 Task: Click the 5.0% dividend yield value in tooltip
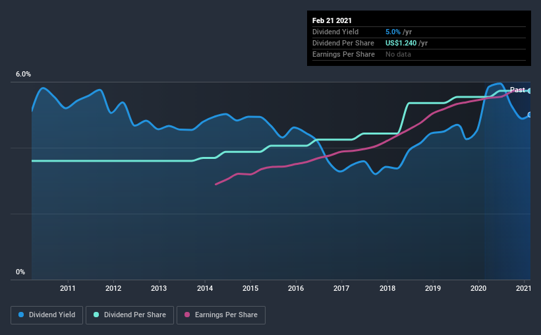393,32
